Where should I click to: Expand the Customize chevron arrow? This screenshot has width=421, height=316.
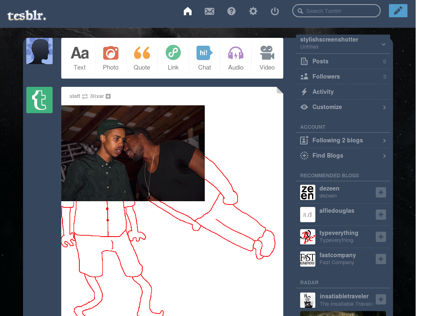pyautogui.click(x=384, y=107)
